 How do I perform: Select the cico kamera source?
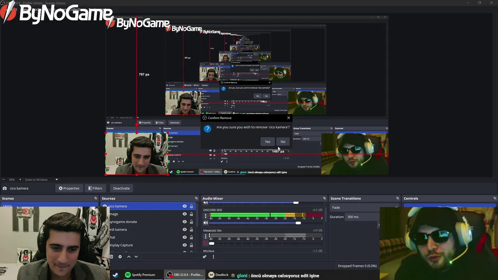coord(148,206)
